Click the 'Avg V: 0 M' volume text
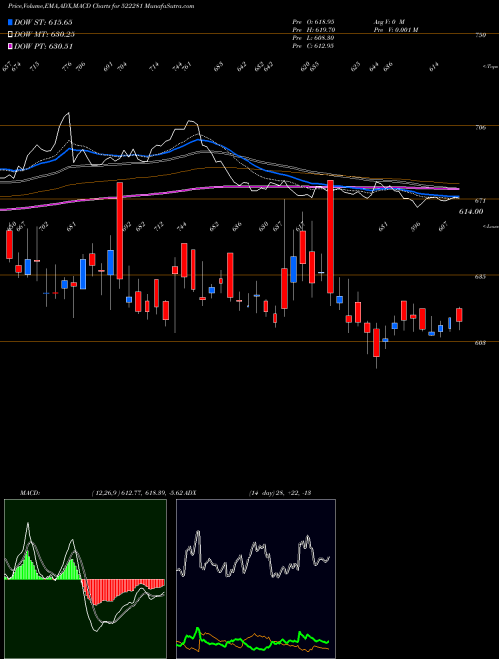499x659 pixels. (x=388, y=21)
